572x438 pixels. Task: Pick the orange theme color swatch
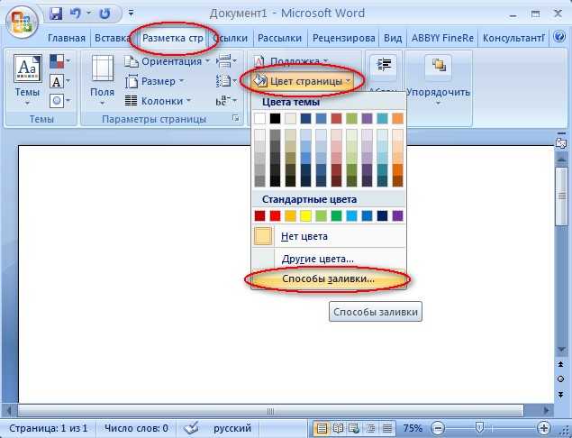point(397,118)
